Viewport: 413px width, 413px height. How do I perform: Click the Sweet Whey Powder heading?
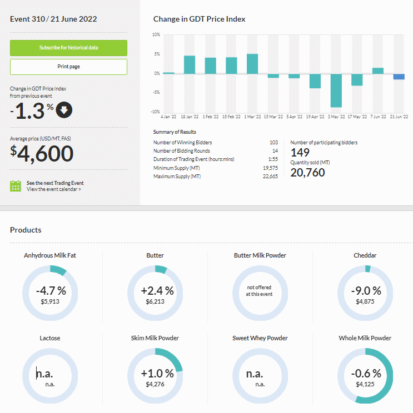click(x=260, y=338)
